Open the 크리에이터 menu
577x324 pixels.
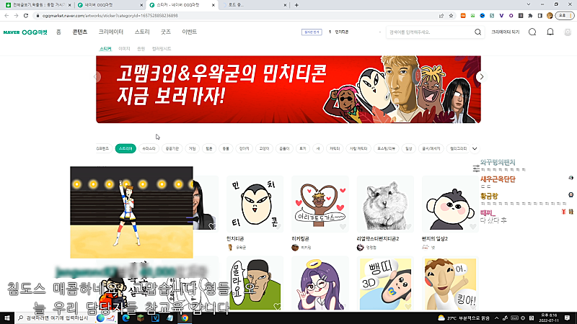click(111, 32)
